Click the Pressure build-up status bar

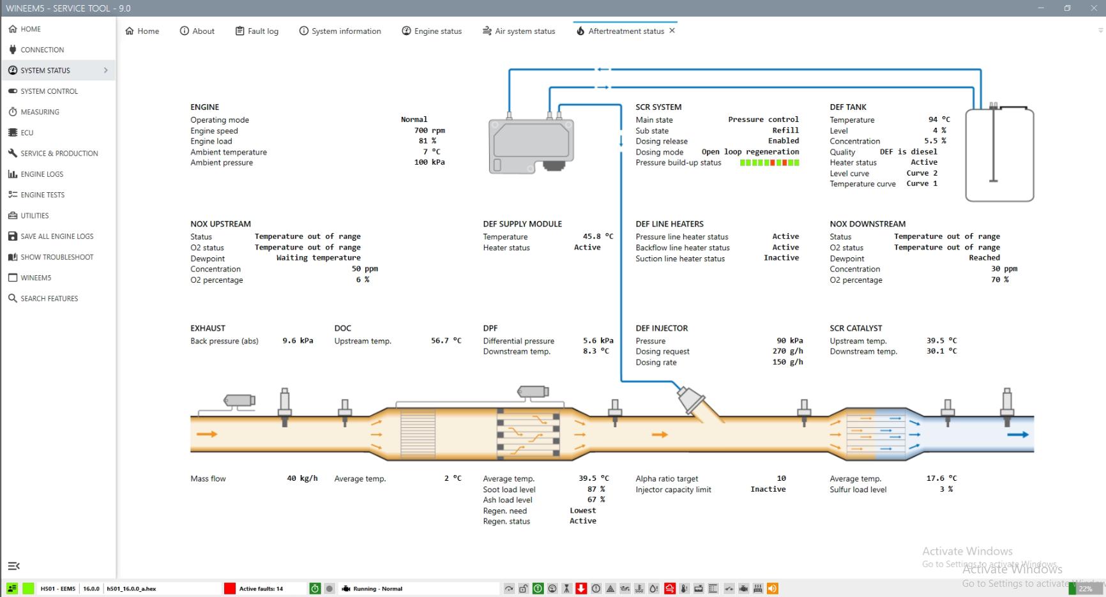769,163
